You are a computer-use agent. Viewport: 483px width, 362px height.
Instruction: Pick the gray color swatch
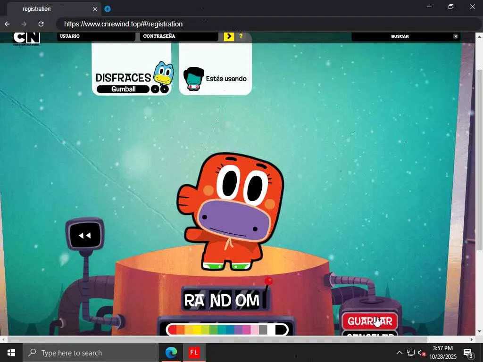263,329
